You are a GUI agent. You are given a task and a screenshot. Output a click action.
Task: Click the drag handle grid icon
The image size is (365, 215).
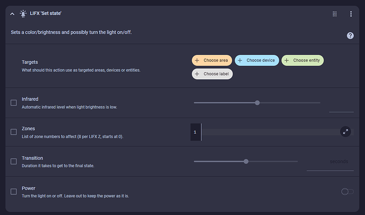click(334, 14)
